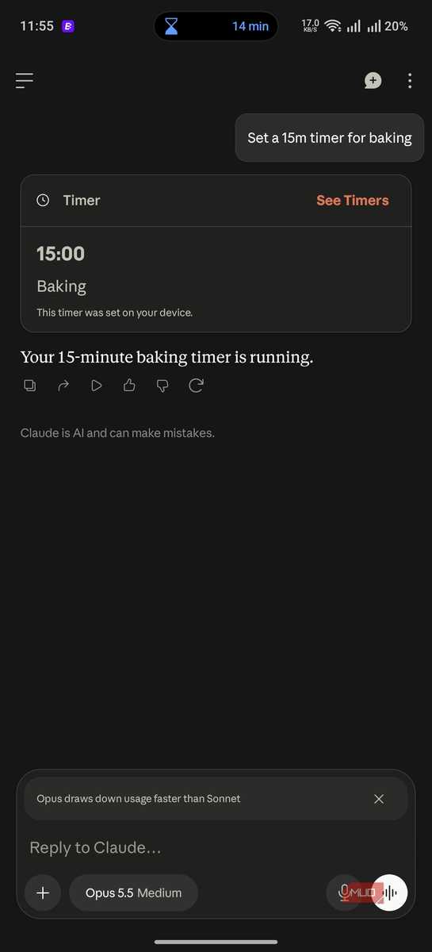
Task: Open the sidebar hamburger menu
Action: 25,80
